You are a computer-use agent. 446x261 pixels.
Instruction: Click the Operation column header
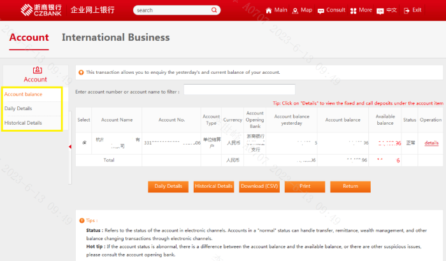[x=431, y=120]
